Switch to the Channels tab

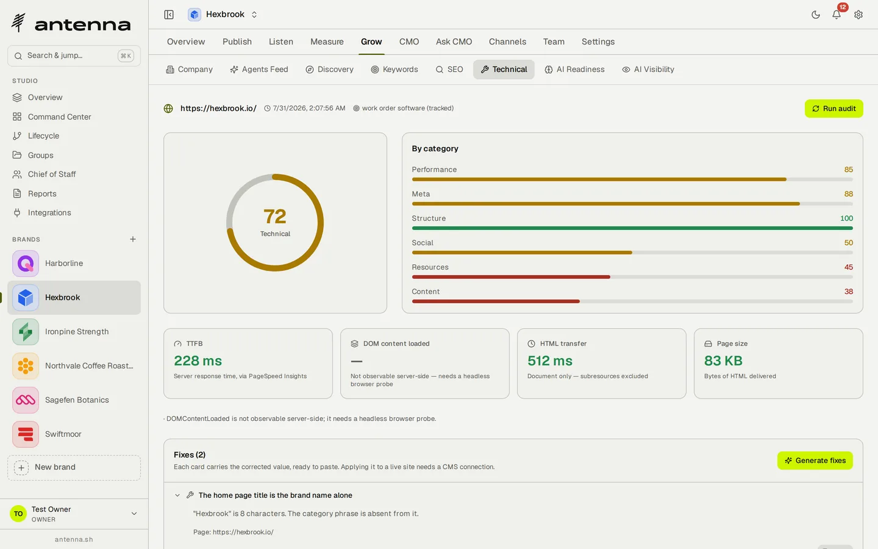507,41
